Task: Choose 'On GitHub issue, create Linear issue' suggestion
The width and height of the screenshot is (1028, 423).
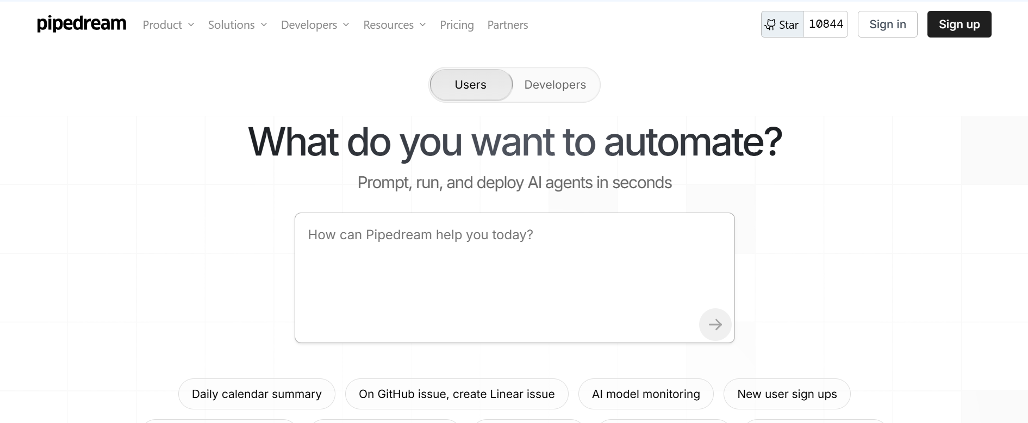Action: 457,394
